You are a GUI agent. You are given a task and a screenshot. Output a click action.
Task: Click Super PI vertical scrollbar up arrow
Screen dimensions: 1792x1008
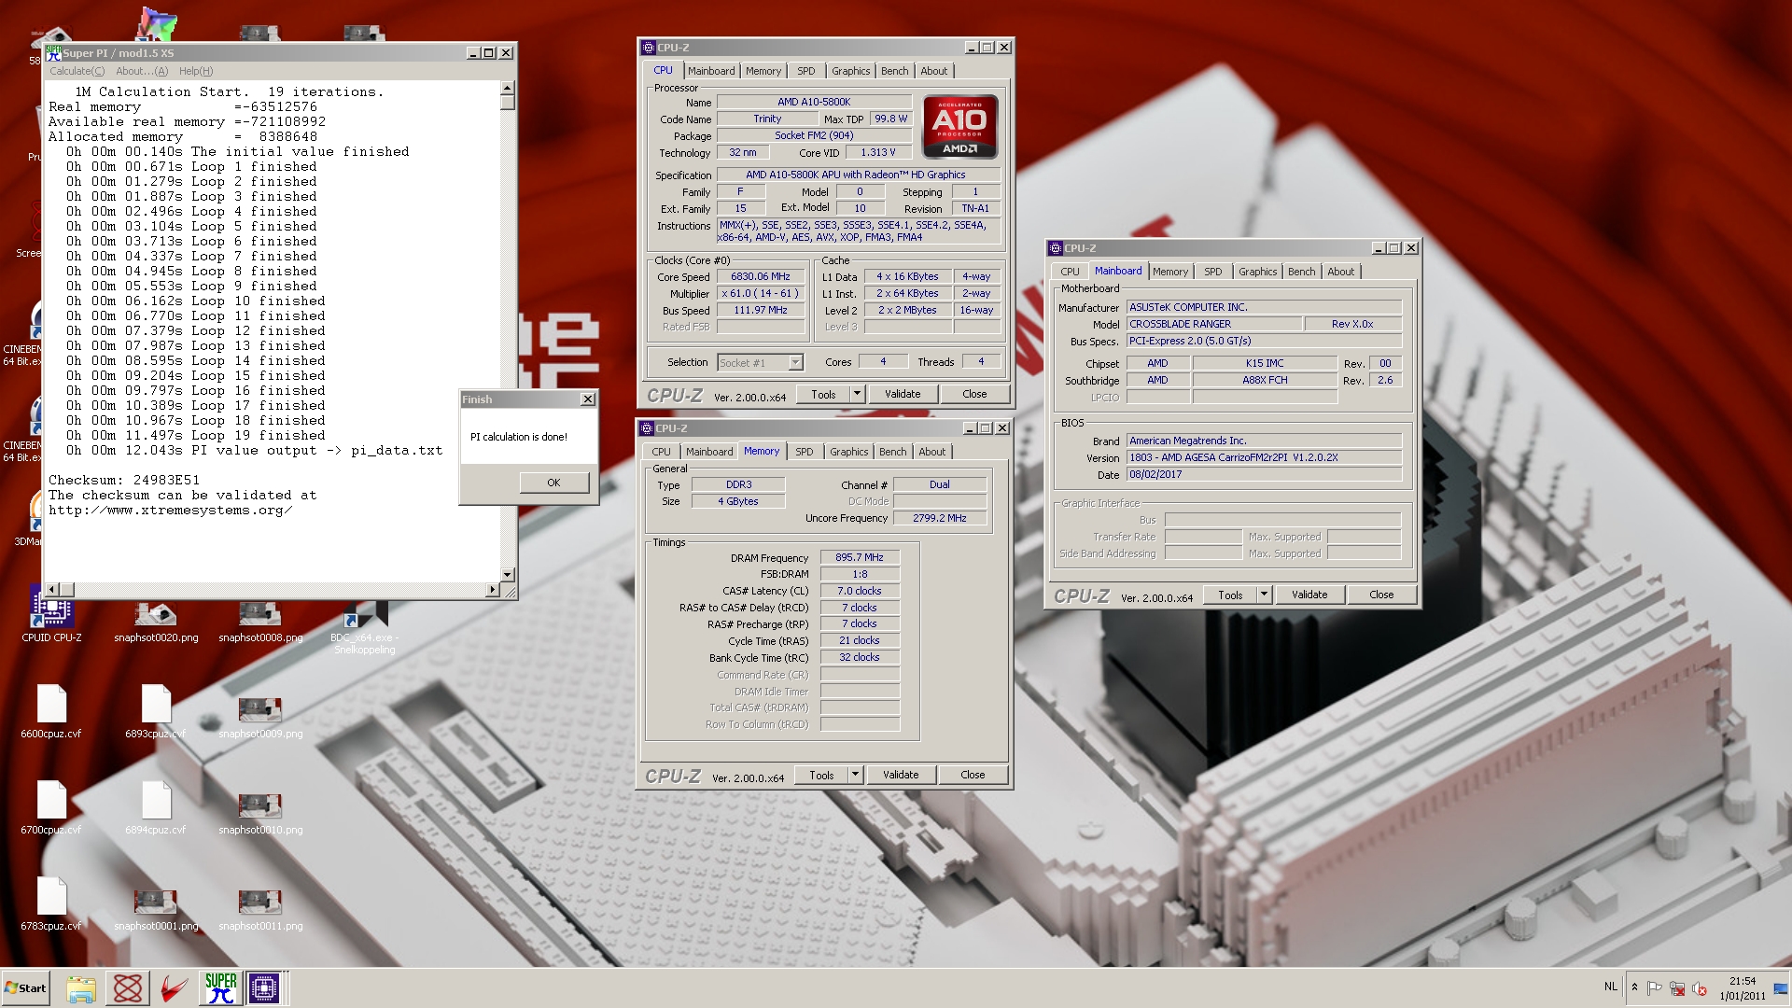pos(508,88)
